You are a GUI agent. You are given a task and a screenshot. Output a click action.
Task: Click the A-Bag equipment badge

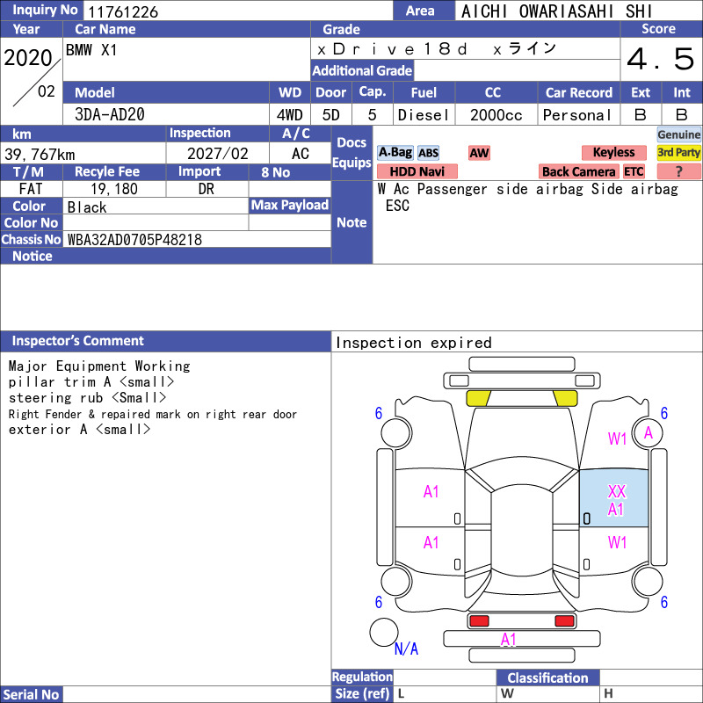395,153
